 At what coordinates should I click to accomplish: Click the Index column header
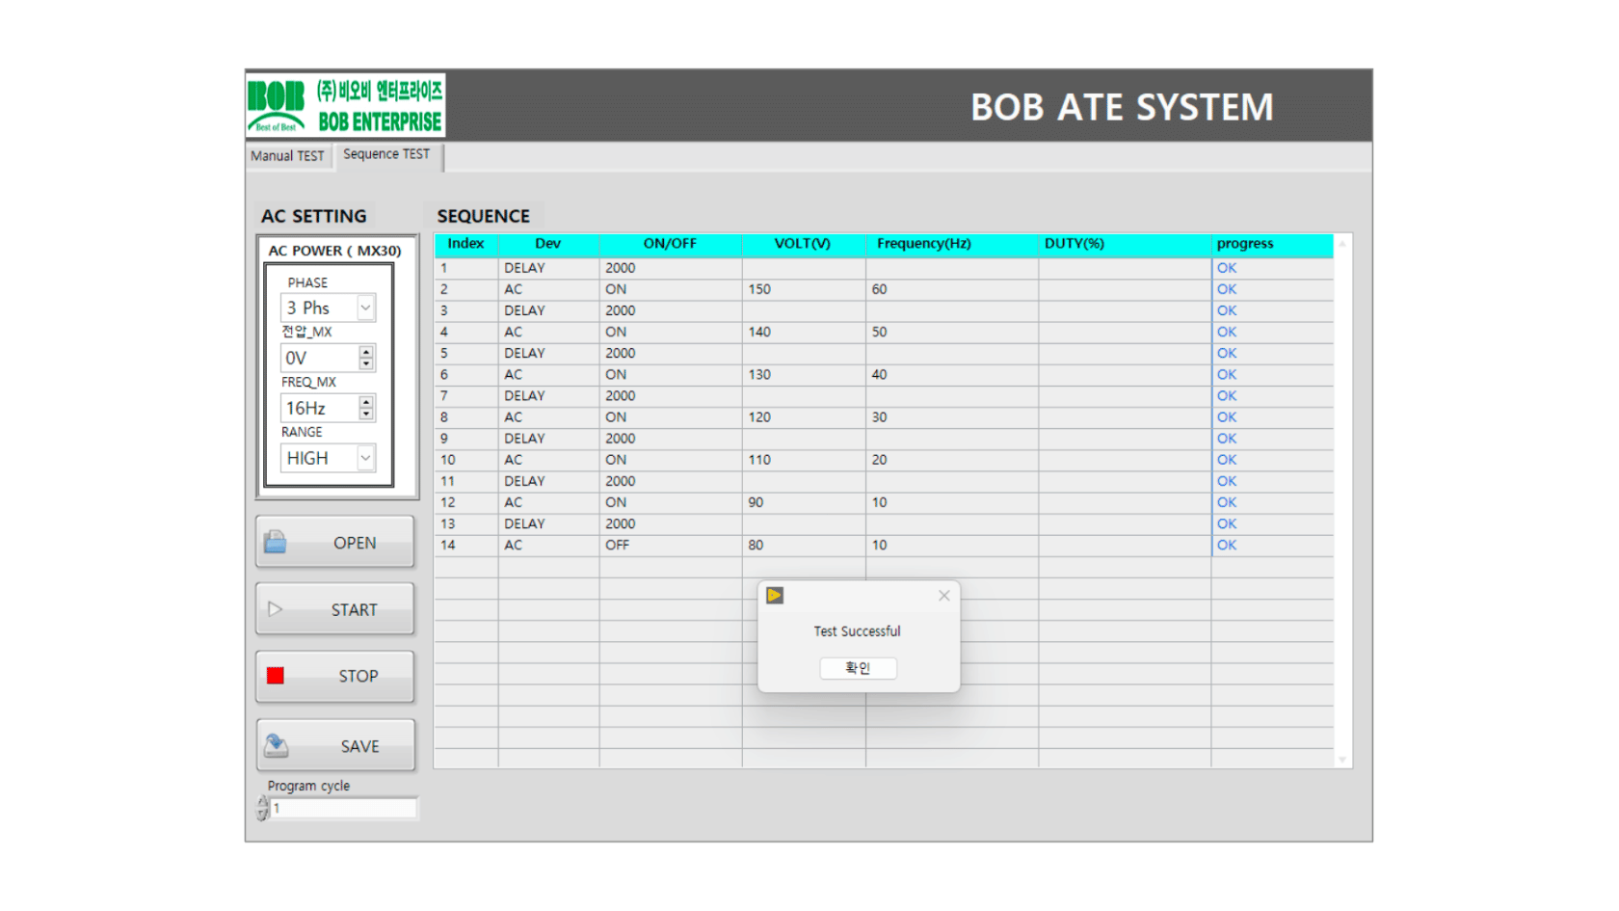[x=466, y=244]
